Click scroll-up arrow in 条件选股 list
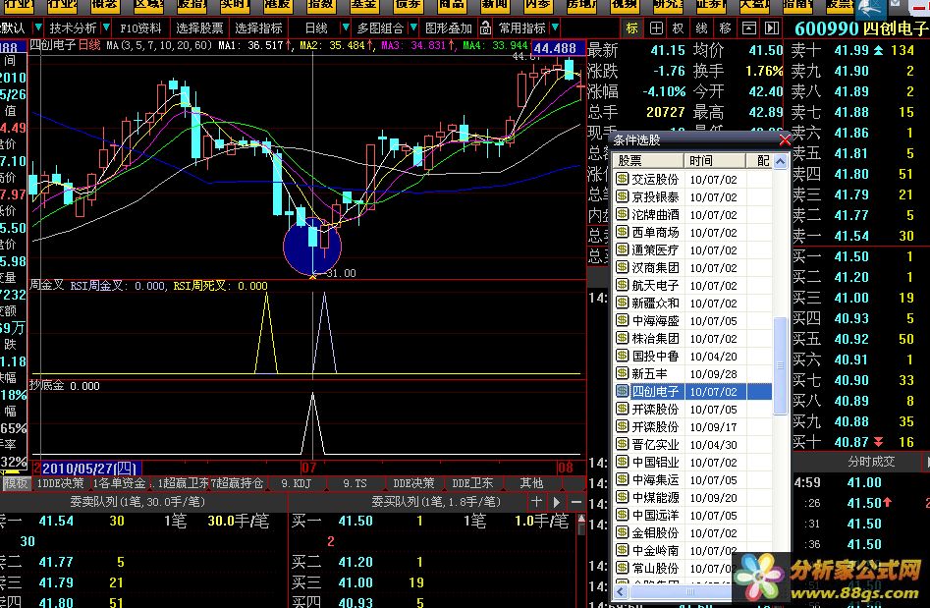Image resolution: width=930 pixels, height=608 pixels. click(781, 161)
